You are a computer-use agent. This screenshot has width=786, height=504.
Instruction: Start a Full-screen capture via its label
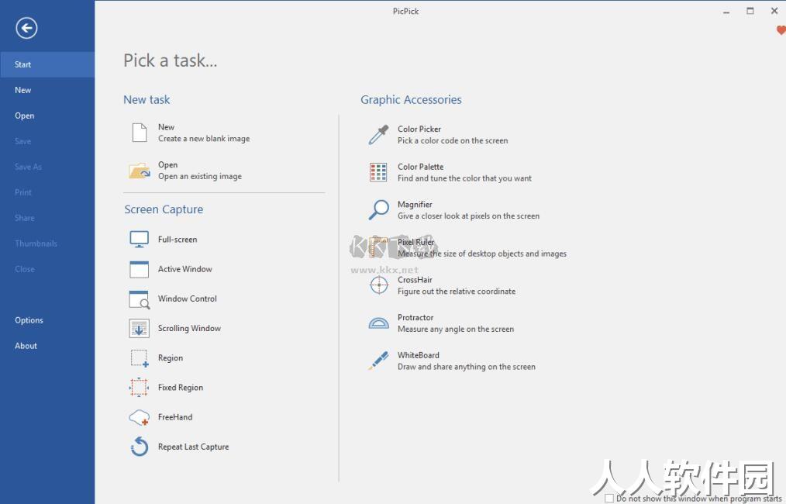178,240
